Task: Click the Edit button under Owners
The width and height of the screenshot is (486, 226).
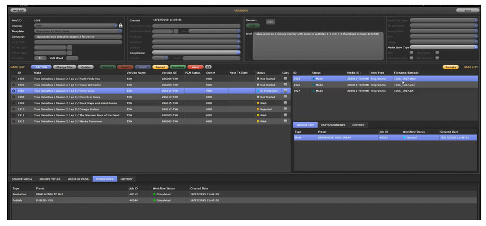Action: click(253, 25)
